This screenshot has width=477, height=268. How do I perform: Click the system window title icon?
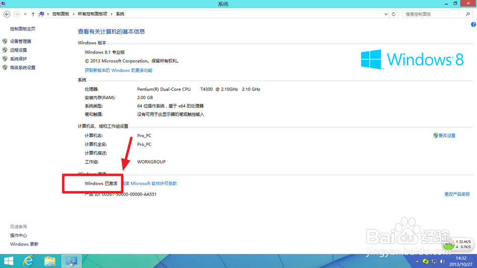3,3
